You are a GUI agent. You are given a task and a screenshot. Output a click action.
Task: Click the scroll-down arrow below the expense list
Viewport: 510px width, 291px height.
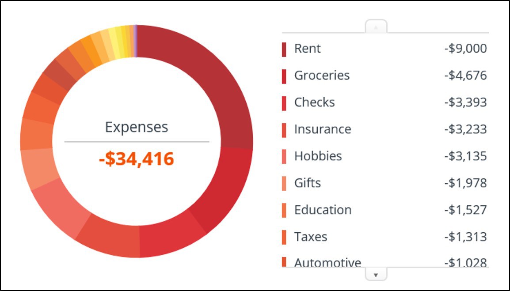point(376,275)
